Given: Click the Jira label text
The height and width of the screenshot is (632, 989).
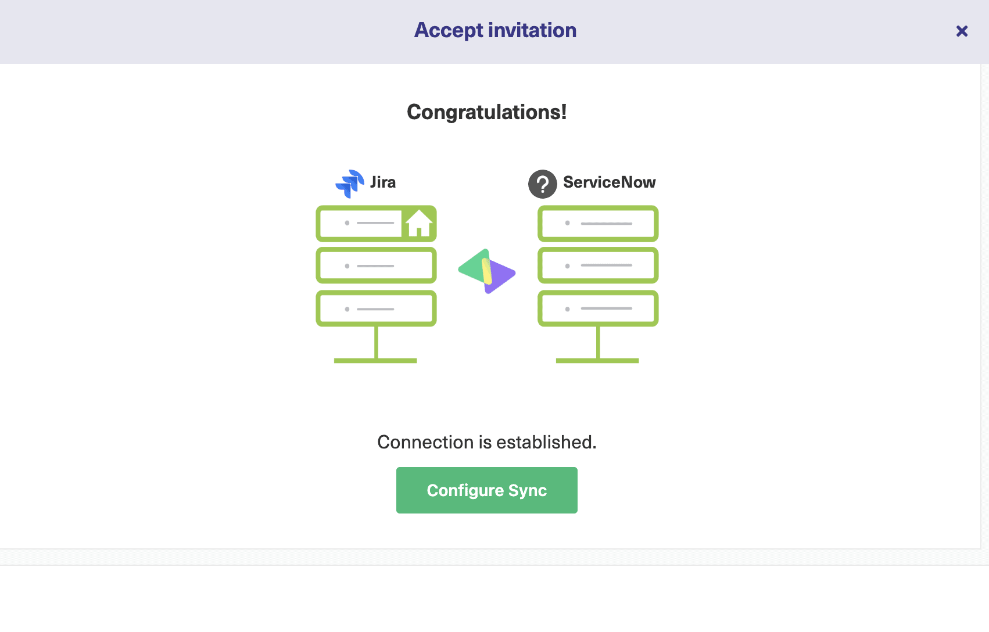Looking at the screenshot, I should click(x=383, y=182).
